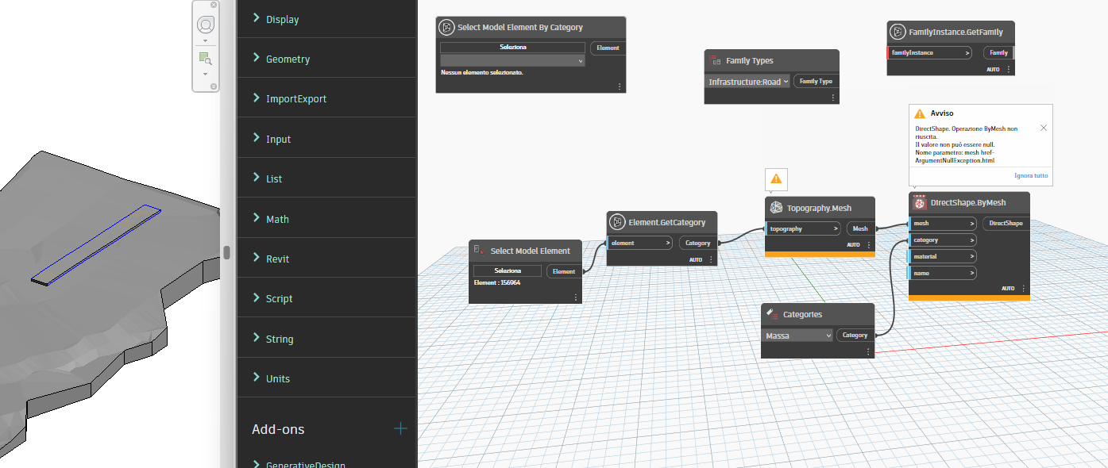Open navigation bar customize menu button
Viewport: 1108px width, 468px height.
(214, 86)
